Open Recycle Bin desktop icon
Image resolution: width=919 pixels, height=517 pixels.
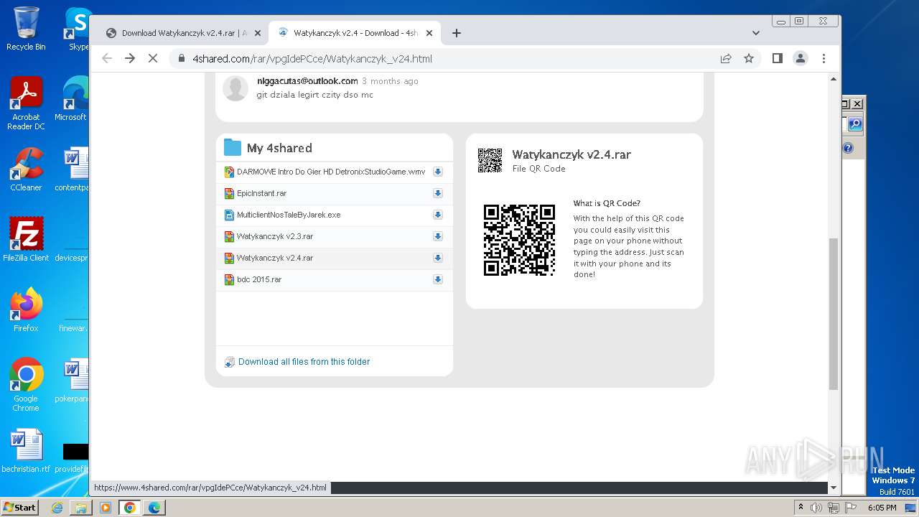26,29
